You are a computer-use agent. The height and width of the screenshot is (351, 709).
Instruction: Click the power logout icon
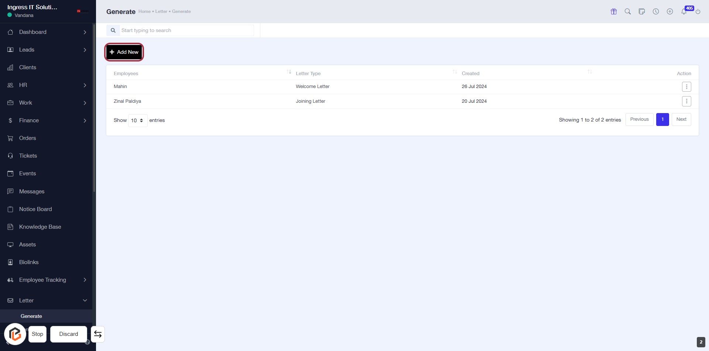click(698, 11)
